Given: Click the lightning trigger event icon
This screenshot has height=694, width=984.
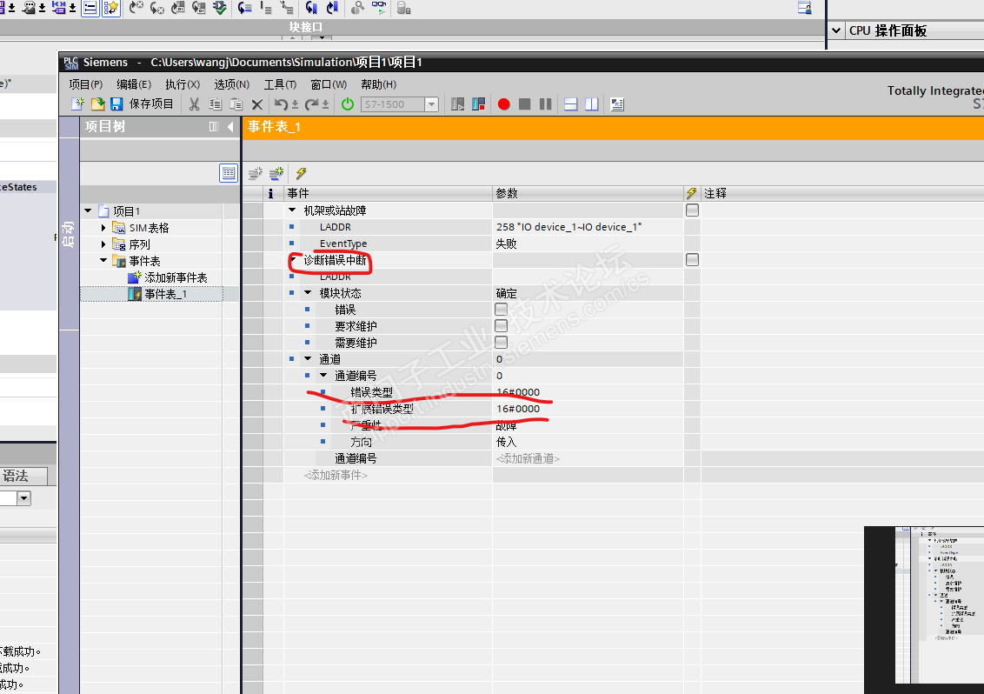Looking at the screenshot, I should (x=302, y=173).
